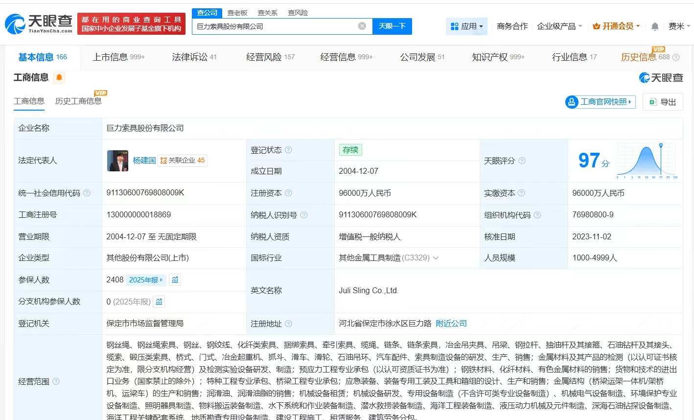The width and height of the screenshot is (694, 420).
Task: Click 纳税人资质 value 增值税一般纳税人
Action: [x=370, y=236]
